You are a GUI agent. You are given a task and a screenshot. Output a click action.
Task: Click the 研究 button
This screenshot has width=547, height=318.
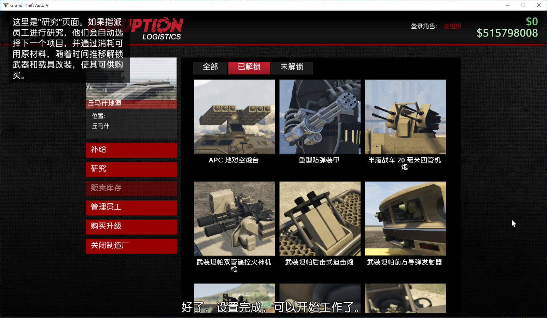click(131, 169)
